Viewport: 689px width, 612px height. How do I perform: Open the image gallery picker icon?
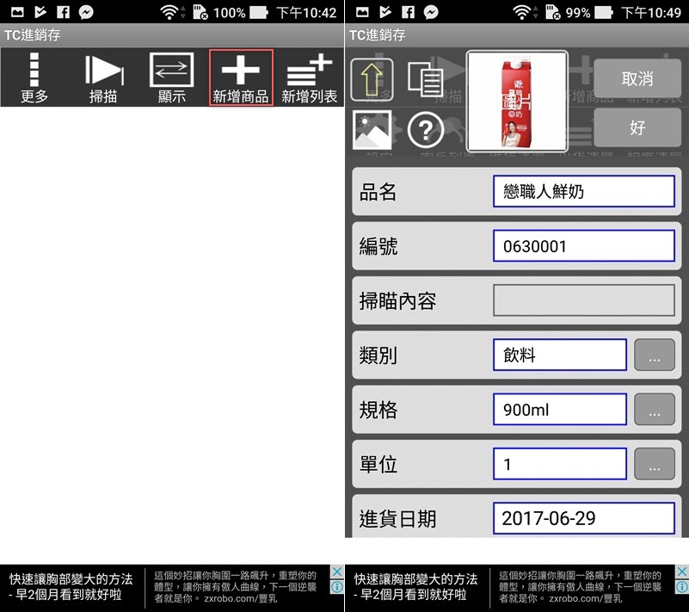tap(372, 132)
